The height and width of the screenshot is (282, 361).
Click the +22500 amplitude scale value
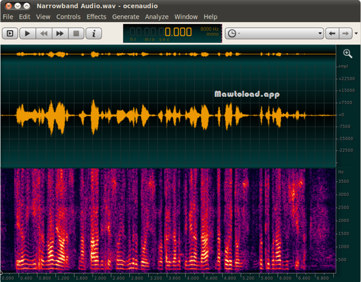tap(347, 79)
